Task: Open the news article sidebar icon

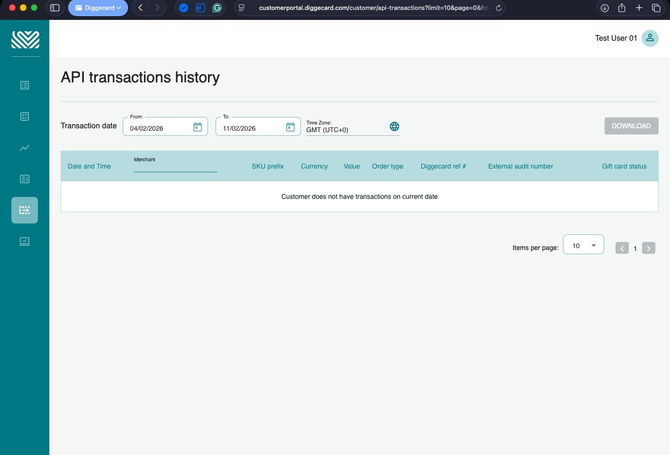Action: coord(25,179)
